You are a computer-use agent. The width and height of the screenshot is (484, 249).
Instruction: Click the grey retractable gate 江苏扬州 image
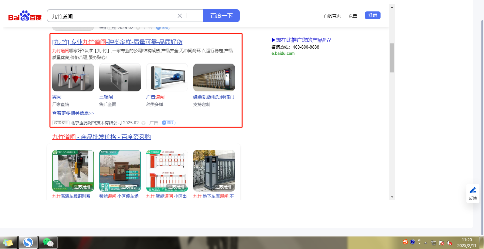(214, 171)
